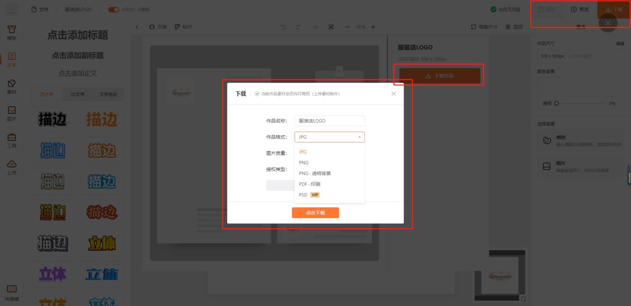
Task: Choose the 颜色 background option
Action: (580, 141)
